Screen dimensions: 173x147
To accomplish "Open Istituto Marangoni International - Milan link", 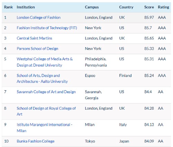I will [x=45, y=128].
